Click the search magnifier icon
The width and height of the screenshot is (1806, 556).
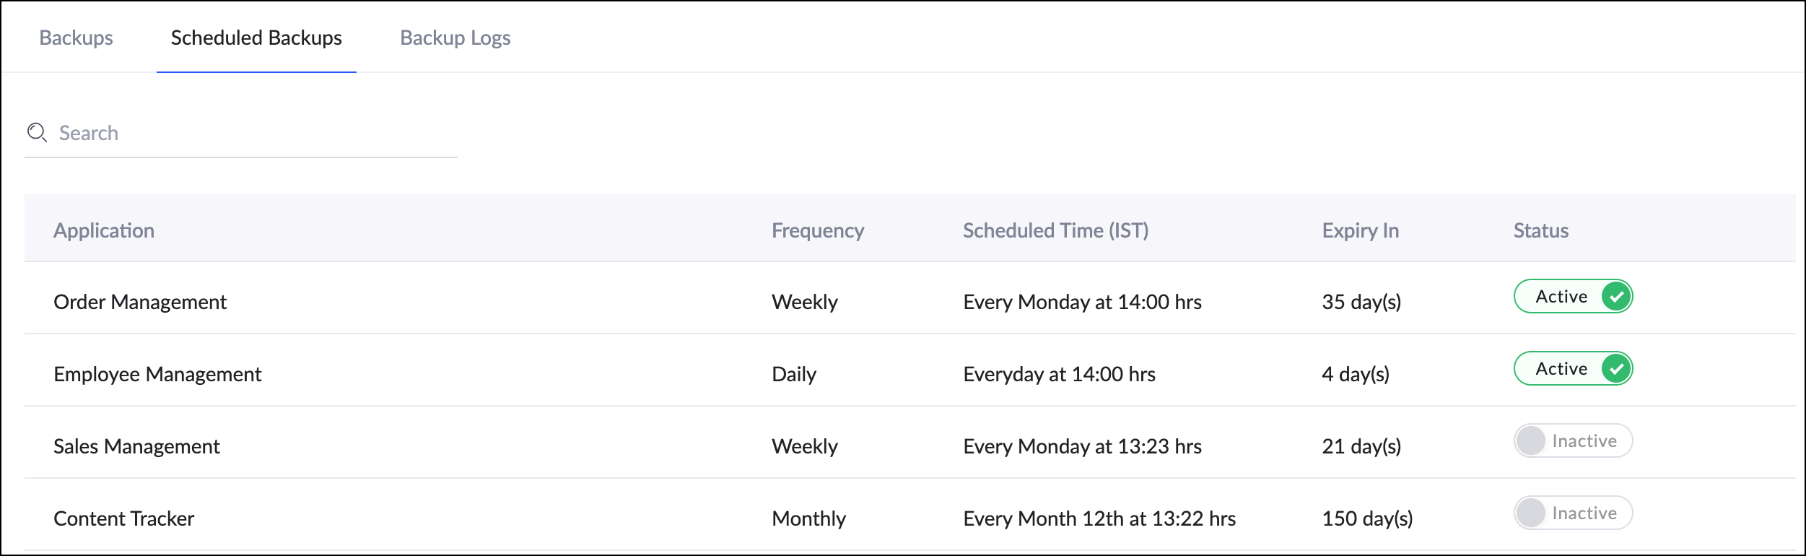37,133
